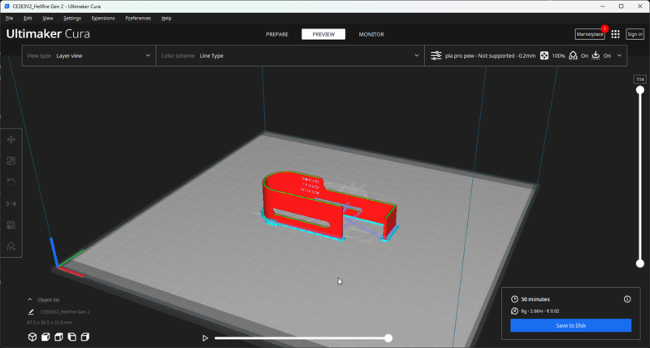Viewport: 650px width, 348px height.
Task: Switch to the 3D perspective view cube
Action: [x=32, y=337]
